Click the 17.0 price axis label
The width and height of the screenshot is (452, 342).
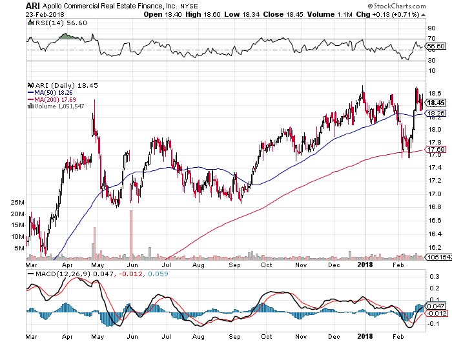click(x=435, y=194)
